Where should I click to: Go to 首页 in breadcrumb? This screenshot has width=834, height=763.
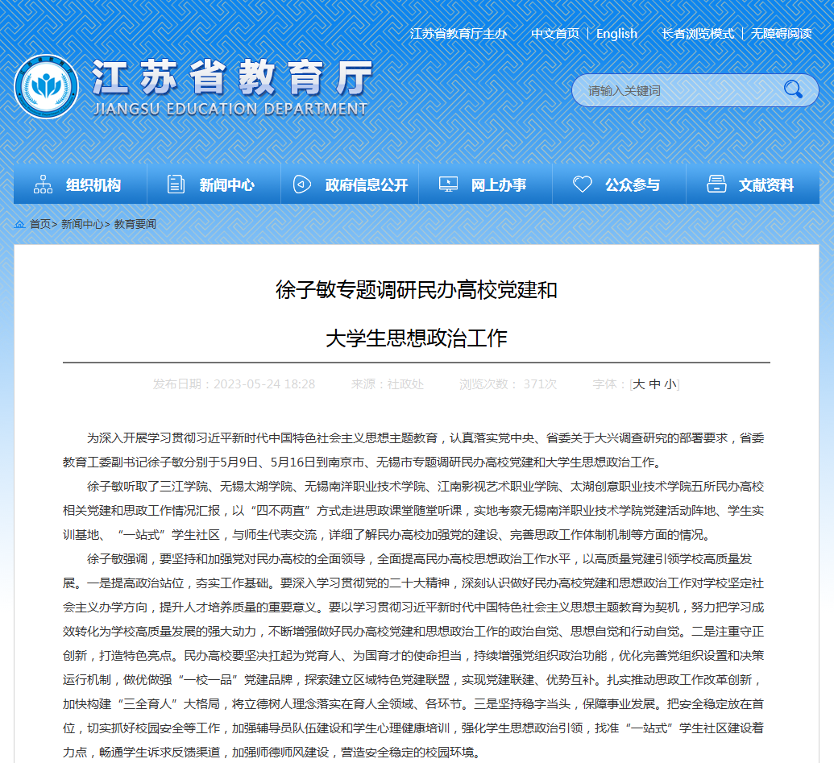[x=40, y=224]
